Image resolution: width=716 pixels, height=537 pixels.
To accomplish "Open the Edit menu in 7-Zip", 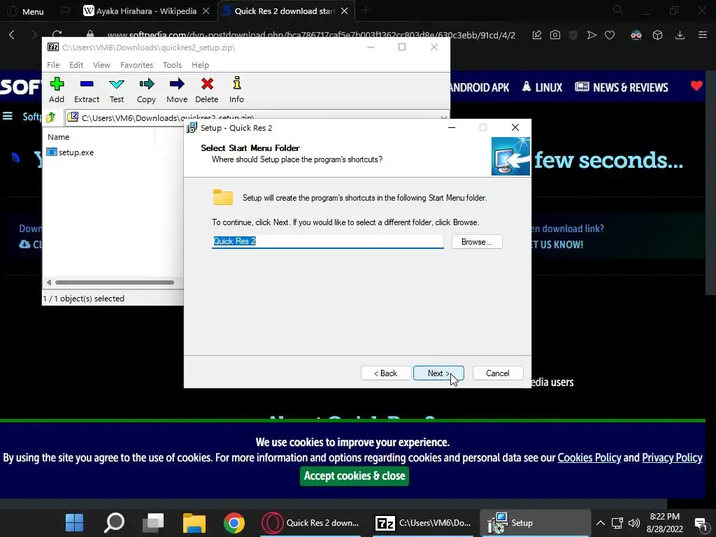I will [76, 65].
